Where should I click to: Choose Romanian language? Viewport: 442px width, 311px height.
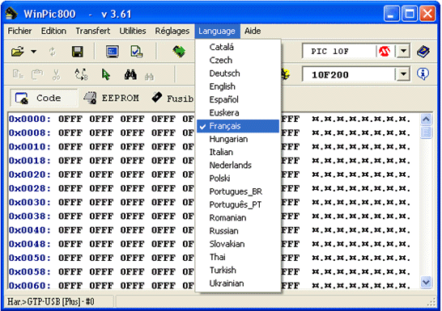coord(238,217)
